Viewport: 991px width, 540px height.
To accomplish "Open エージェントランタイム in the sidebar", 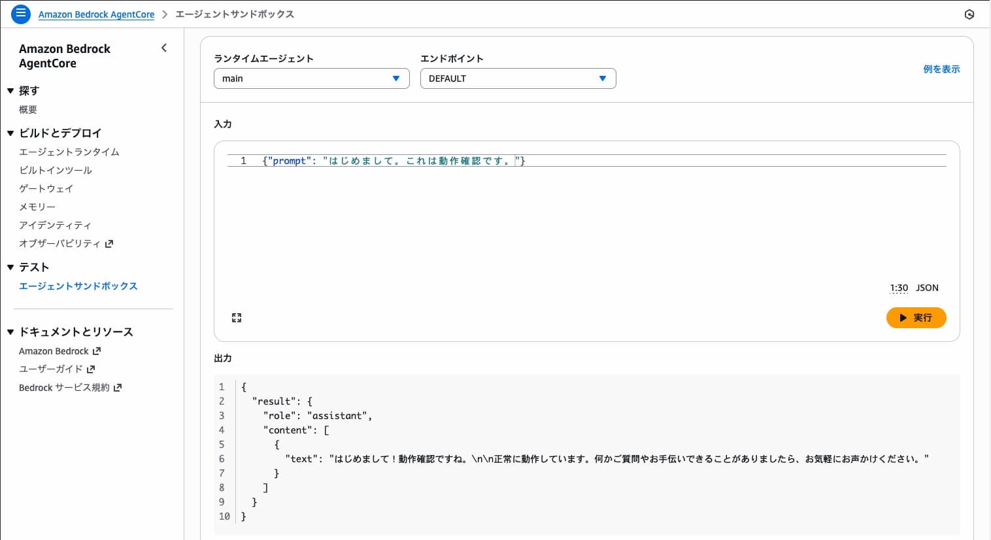I will (x=69, y=152).
